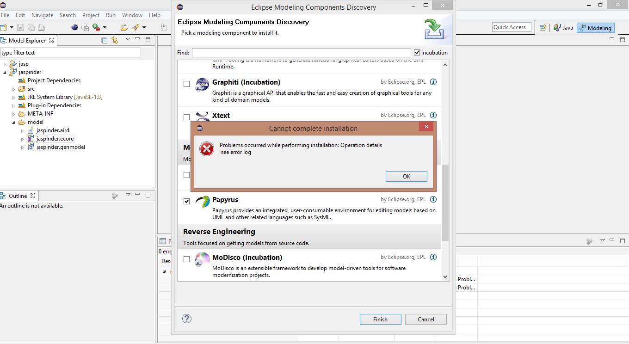Collapse the jaspinder project node

click(5, 72)
